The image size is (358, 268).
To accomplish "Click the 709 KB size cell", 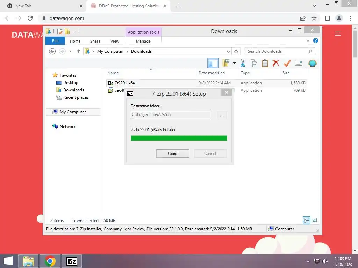I will 299,90.
